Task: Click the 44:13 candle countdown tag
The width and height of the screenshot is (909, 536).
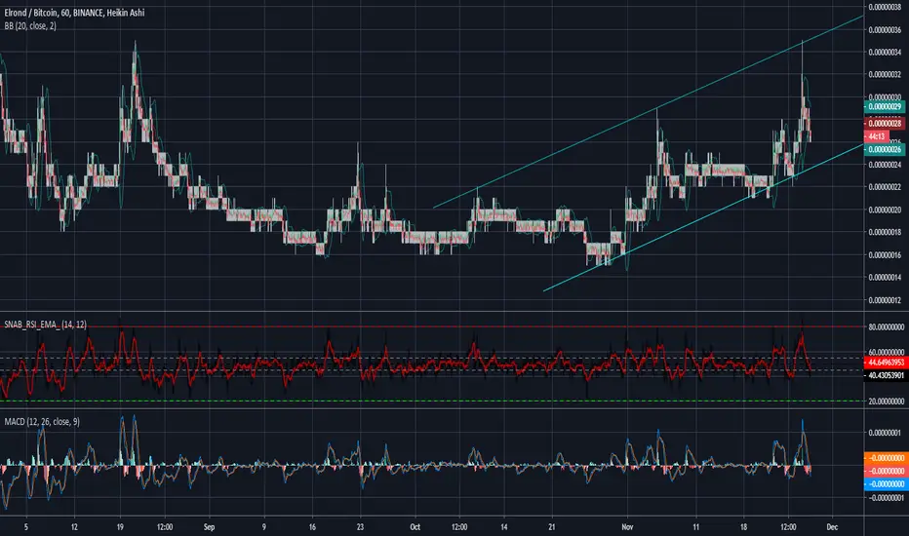Action: [x=876, y=136]
